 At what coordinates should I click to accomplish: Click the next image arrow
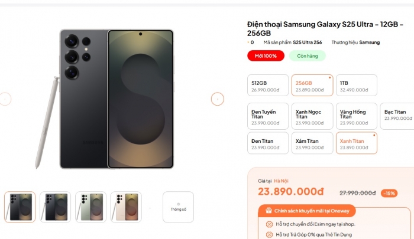click(x=218, y=99)
